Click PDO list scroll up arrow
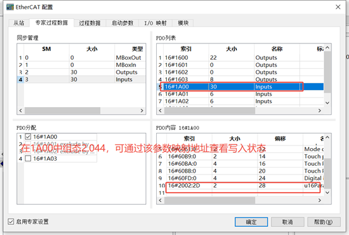Image resolution: width=349 pixels, height=235 pixels. coord(327,48)
